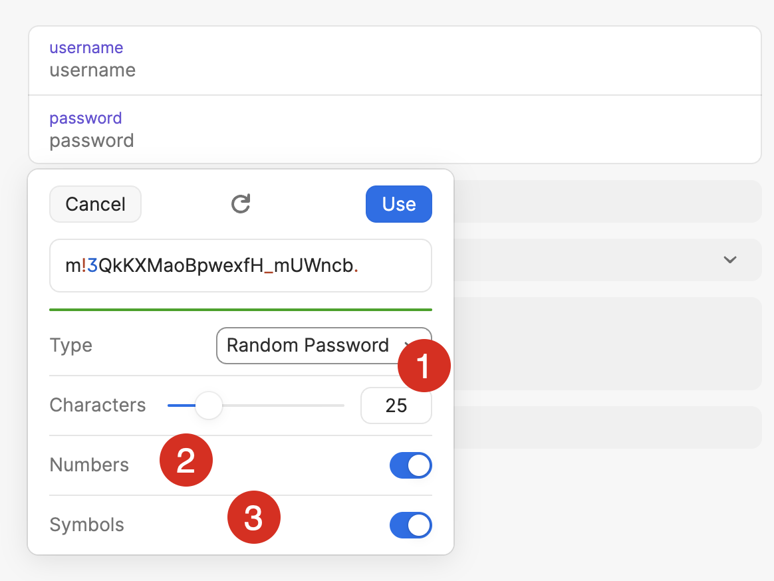This screenshot has width=774, height=581.
Task: Click the password field label
Action: click(x=85, y=118)
